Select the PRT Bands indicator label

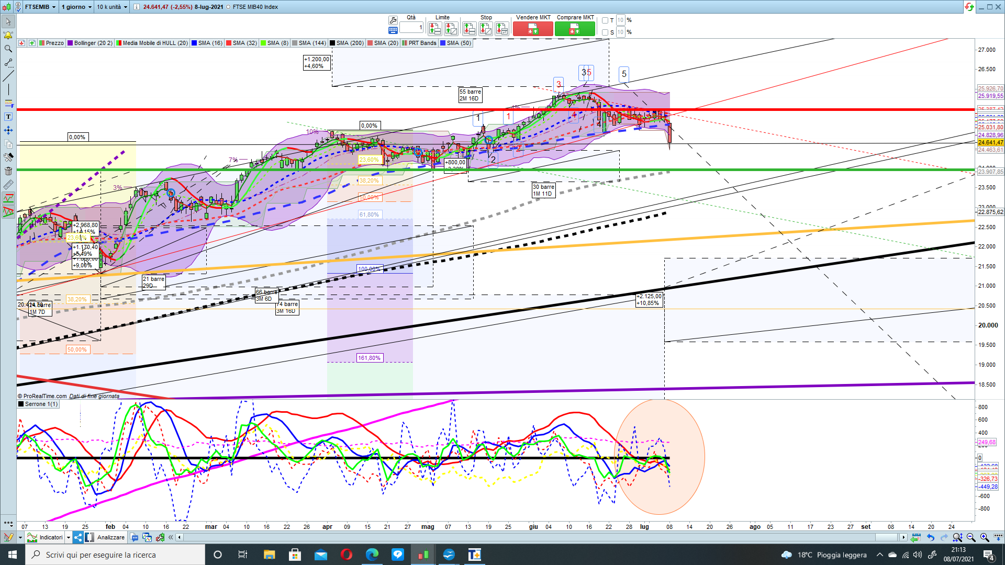click(419, 43)
